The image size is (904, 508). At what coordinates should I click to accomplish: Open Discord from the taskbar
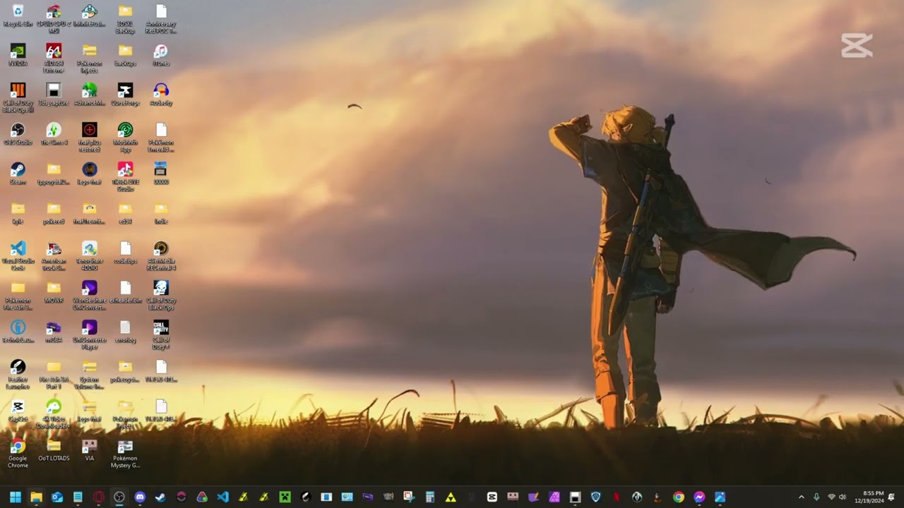coord(140,497)
